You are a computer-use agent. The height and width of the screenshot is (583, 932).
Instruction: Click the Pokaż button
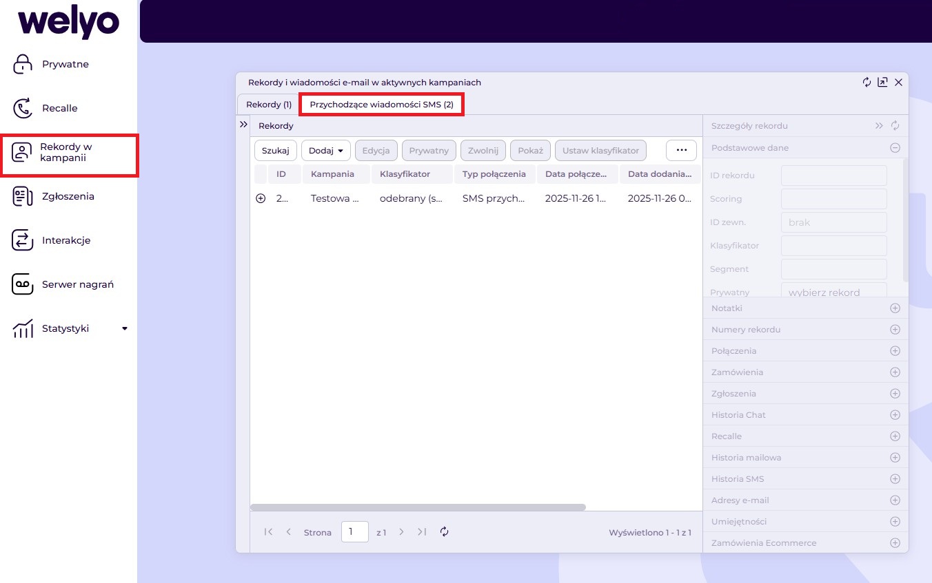[531, 150]
